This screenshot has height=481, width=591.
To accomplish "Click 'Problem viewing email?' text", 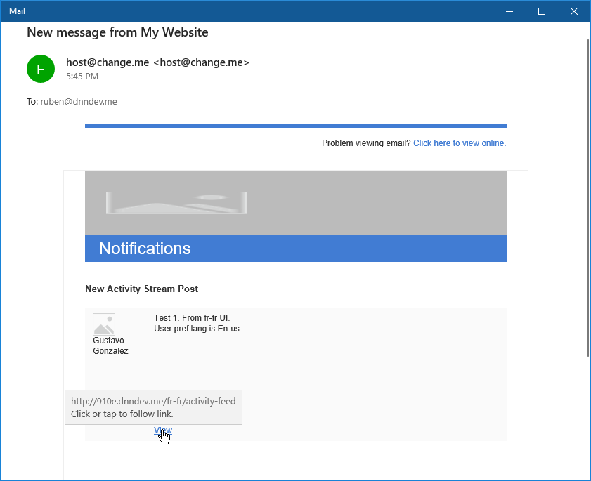I will pos(366,143).
